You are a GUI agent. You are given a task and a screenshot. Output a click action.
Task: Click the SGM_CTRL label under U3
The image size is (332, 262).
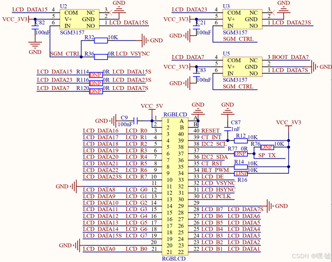pyautogui.click(x=238, y=39)
